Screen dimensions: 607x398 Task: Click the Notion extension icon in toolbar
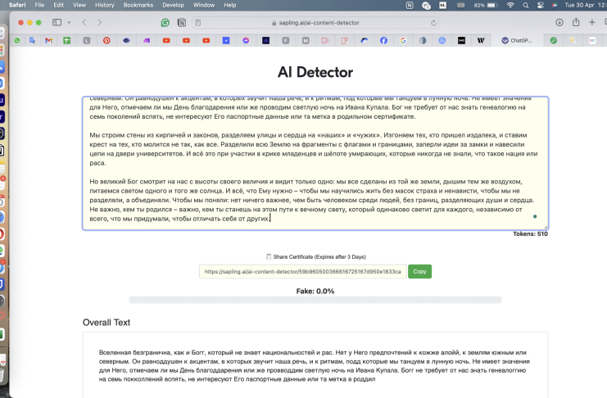182,22
